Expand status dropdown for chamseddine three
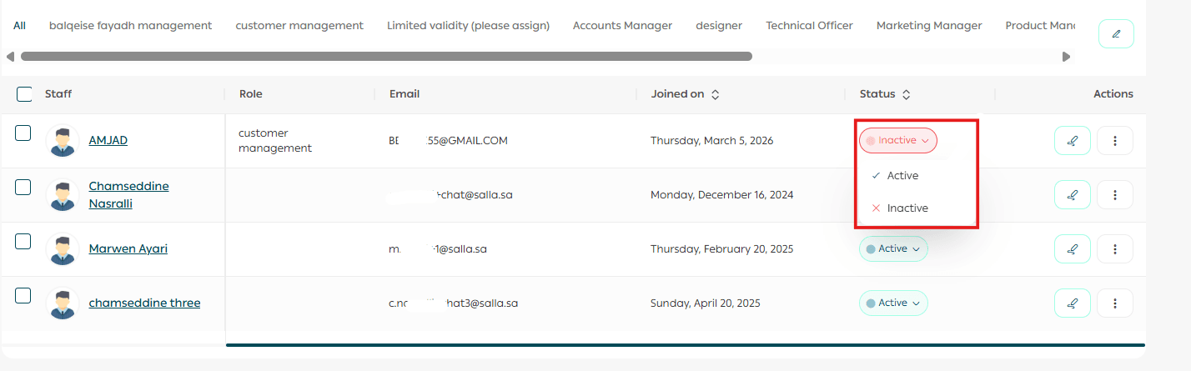 point(893,303)
